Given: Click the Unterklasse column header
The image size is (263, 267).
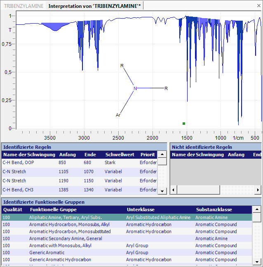Looking at the screenshot, I should 141,210.
